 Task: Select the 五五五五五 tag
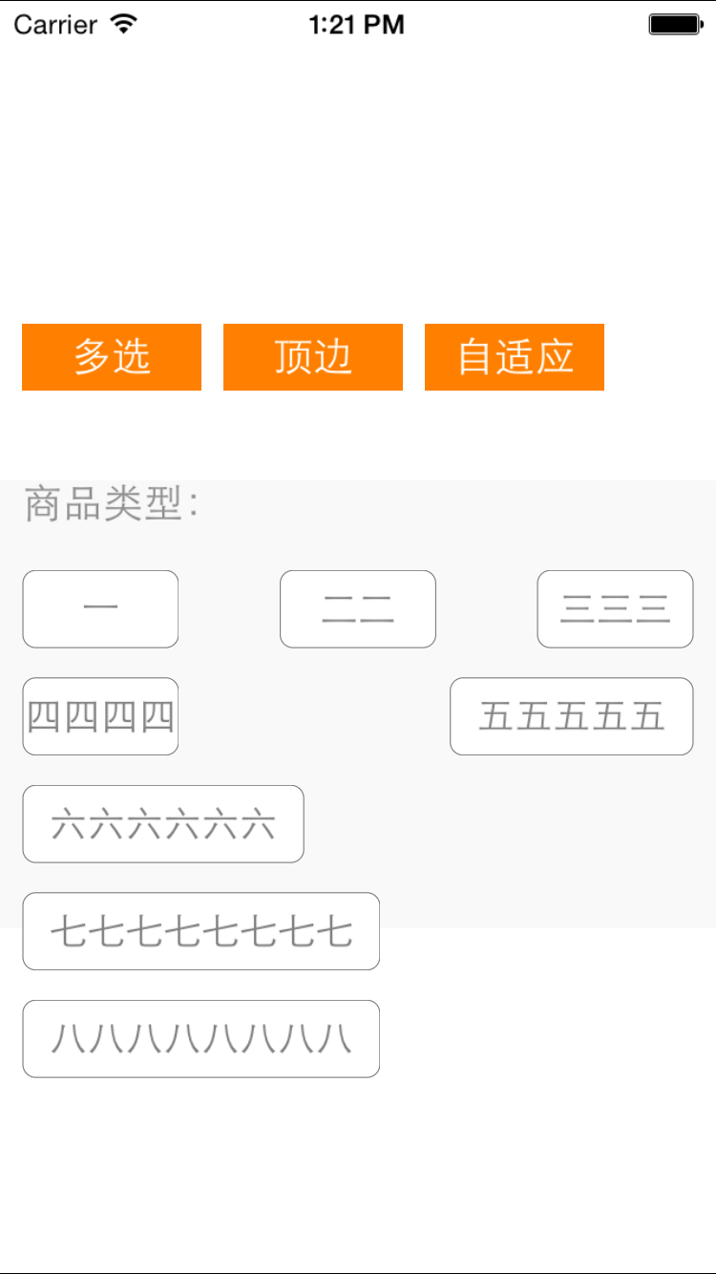(x=572, y=716)
